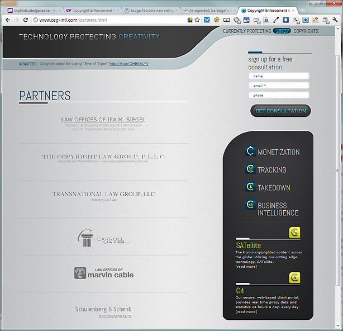Click the blue X extension icon
Image resolution: width=343 pixels, height=331 pixels.
(207, 20)
